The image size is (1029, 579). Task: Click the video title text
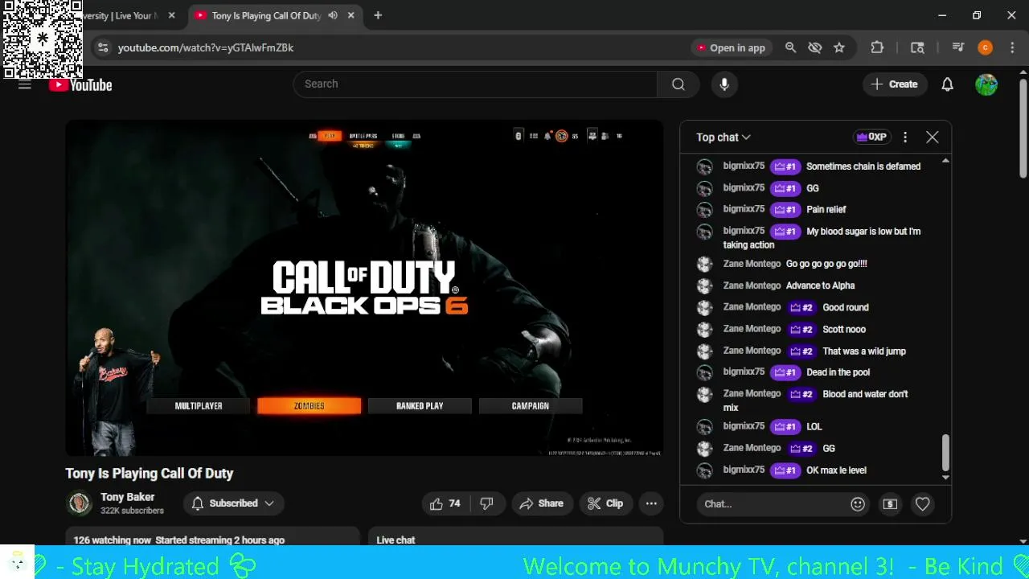(x=150, y=474)
